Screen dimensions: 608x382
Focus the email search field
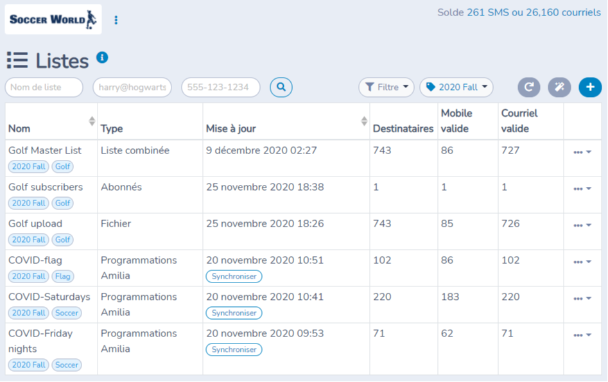132,87
